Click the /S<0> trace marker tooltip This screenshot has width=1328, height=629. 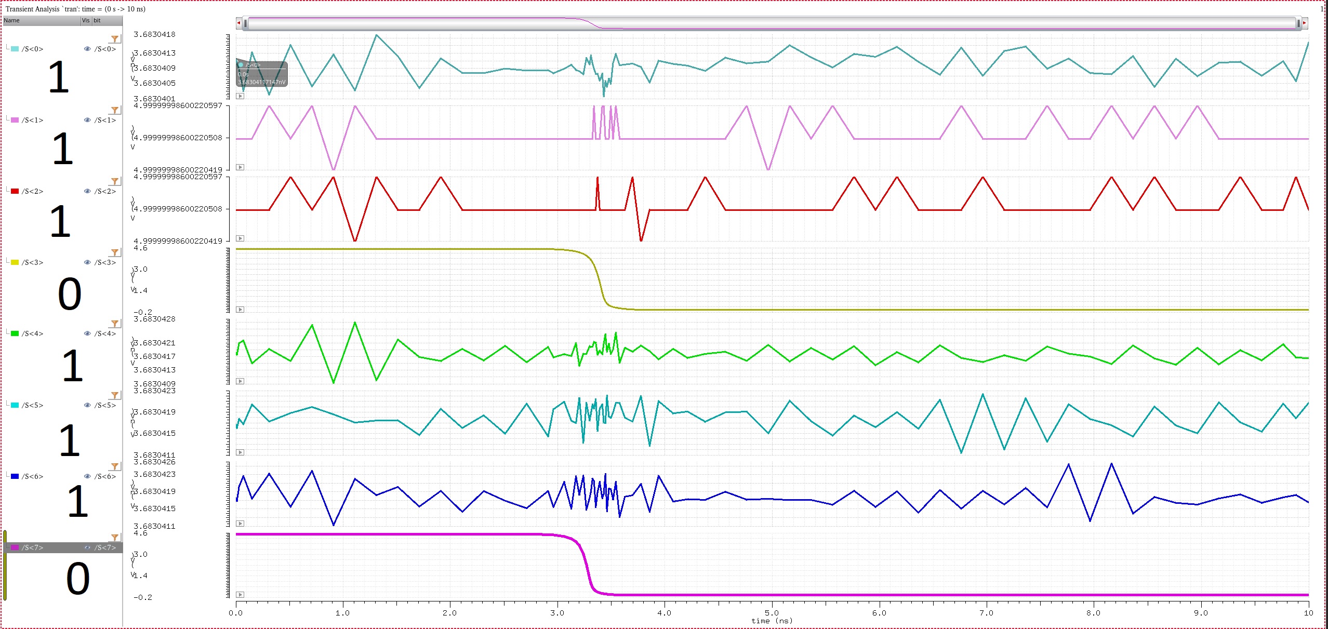(x=261, y=73)
